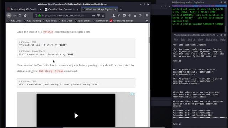Switch to TryHackMe AD Certificate tab
The image size is (228, 128).
click(x=25, y=9)
